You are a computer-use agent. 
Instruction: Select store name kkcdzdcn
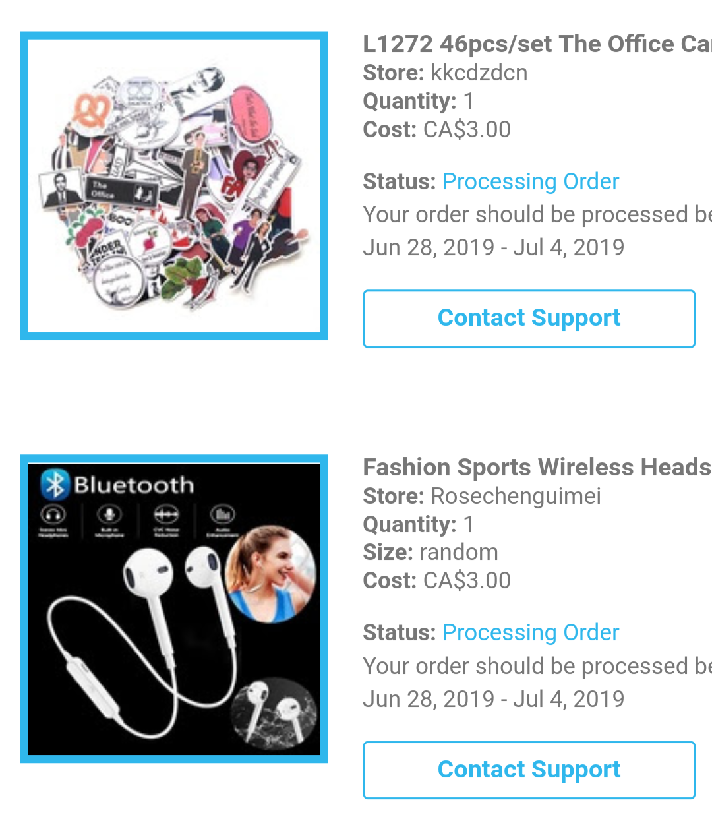[x=479, y=73]
